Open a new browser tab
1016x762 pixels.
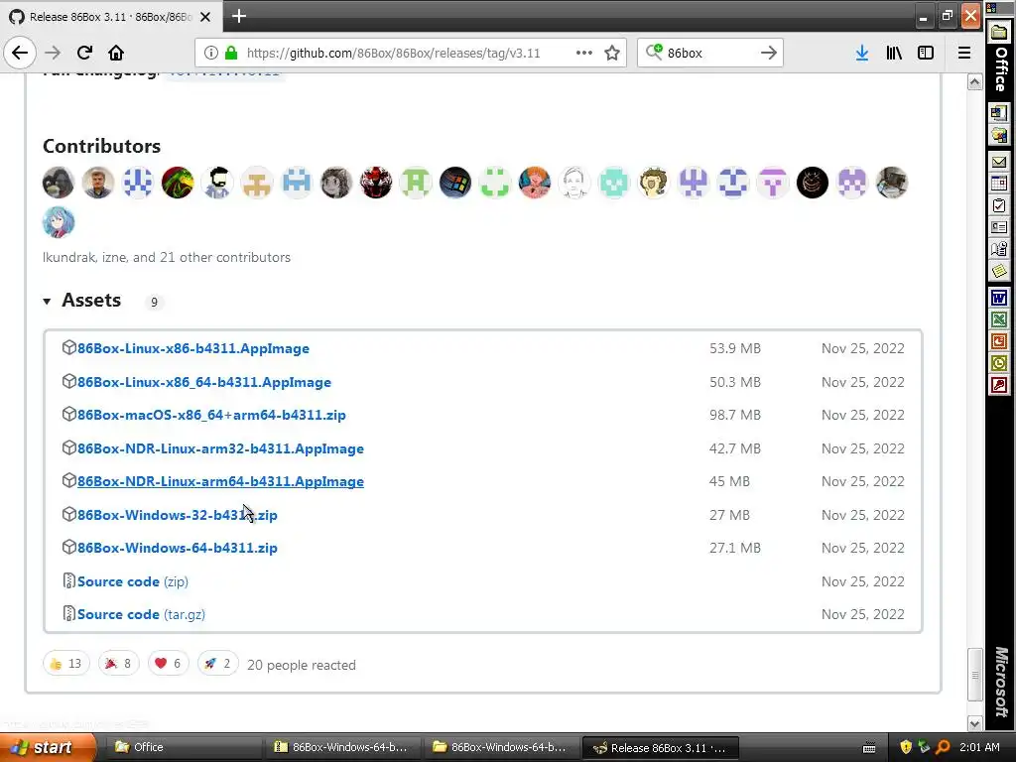coord(239,16)
